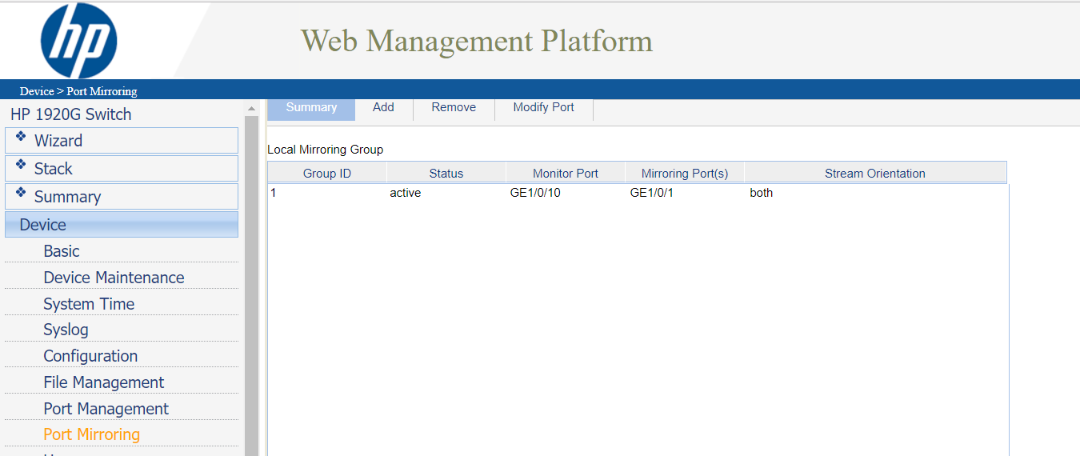
Task: Open Port Management page
Action: point(106,409)
